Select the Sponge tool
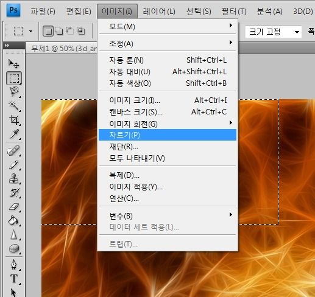This screenshot has width=315, height=297. point(14,248)
